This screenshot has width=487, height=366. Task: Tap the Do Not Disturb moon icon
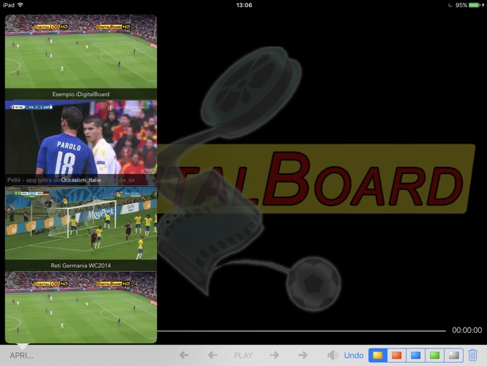(x=450, y=5)
